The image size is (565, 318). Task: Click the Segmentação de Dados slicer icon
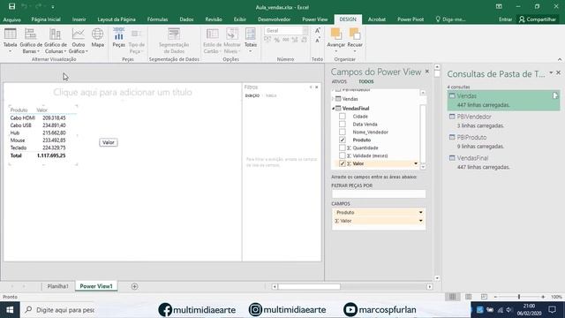[174, 34]
